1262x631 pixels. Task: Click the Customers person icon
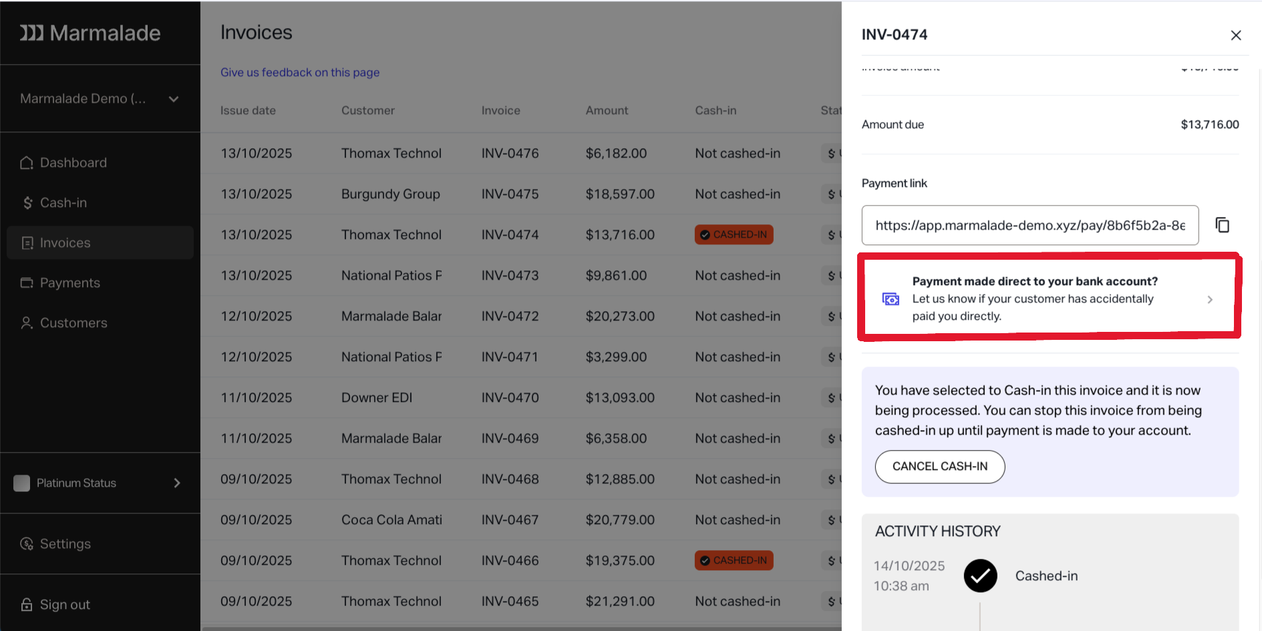pyautogui.click(x=27, y=323)
